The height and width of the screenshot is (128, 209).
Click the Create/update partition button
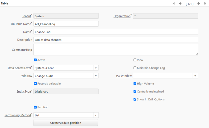(66, 123)
